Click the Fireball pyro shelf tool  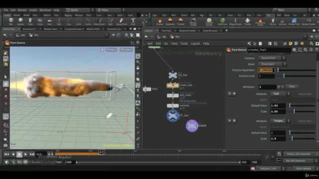(x=180, y=21)
